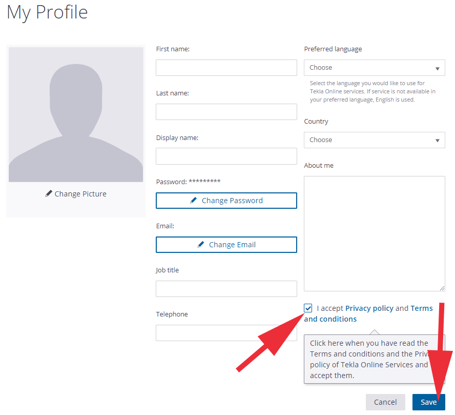Click the pencil icon in Change Password button

(x=193, y=201)
